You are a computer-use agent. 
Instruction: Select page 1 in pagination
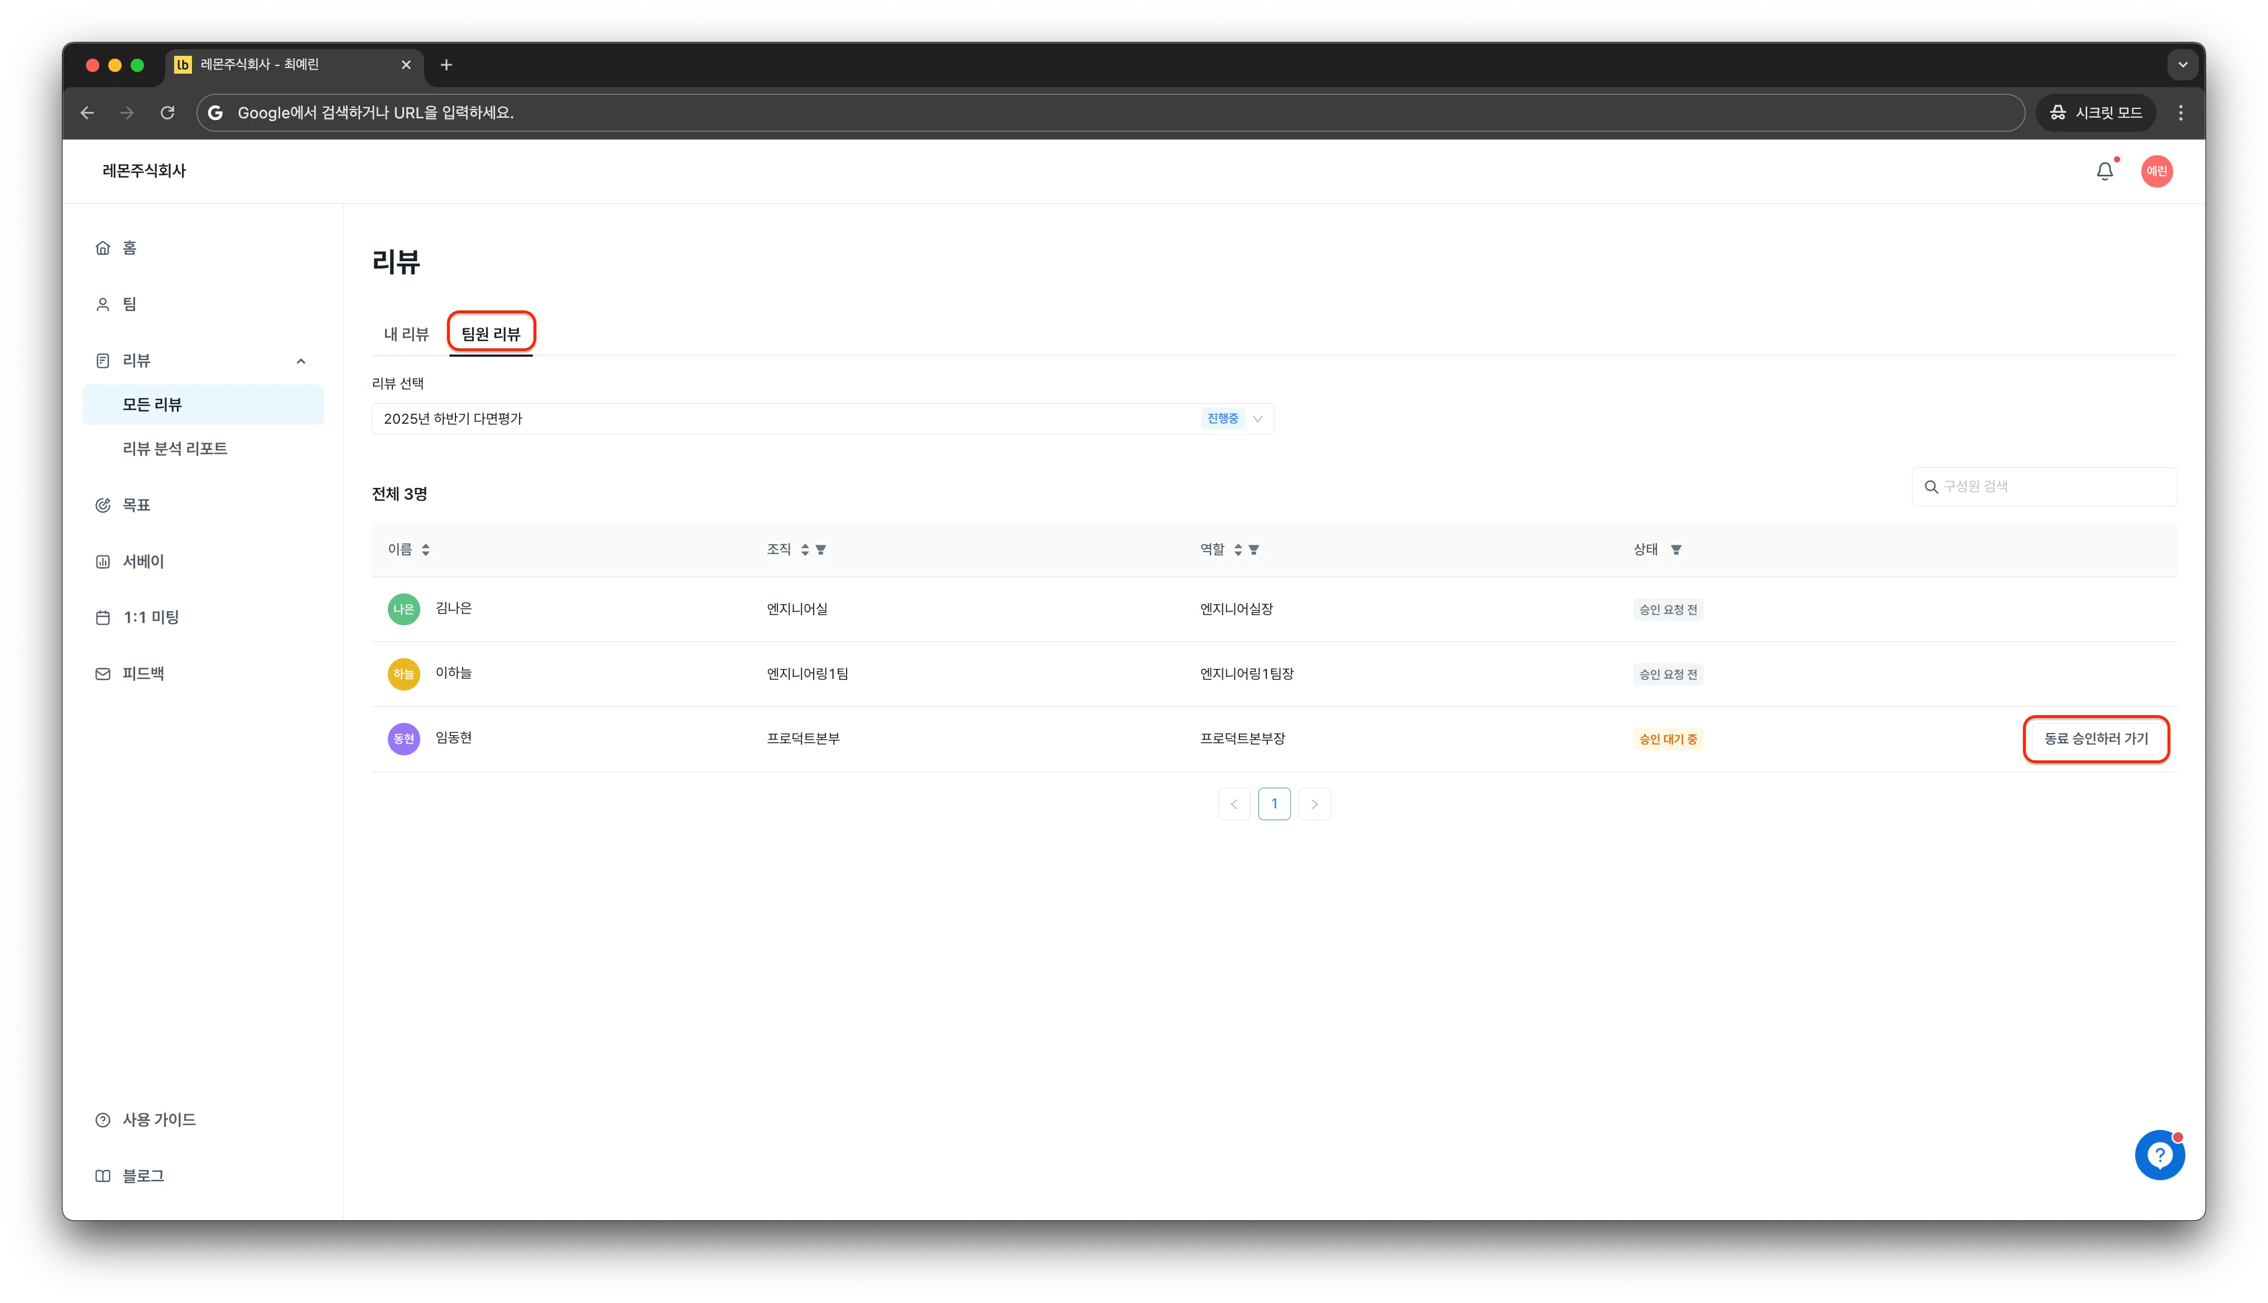(1274, 804)
